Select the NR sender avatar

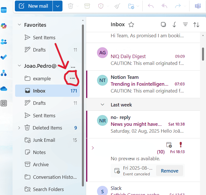[x=102, y=120]
